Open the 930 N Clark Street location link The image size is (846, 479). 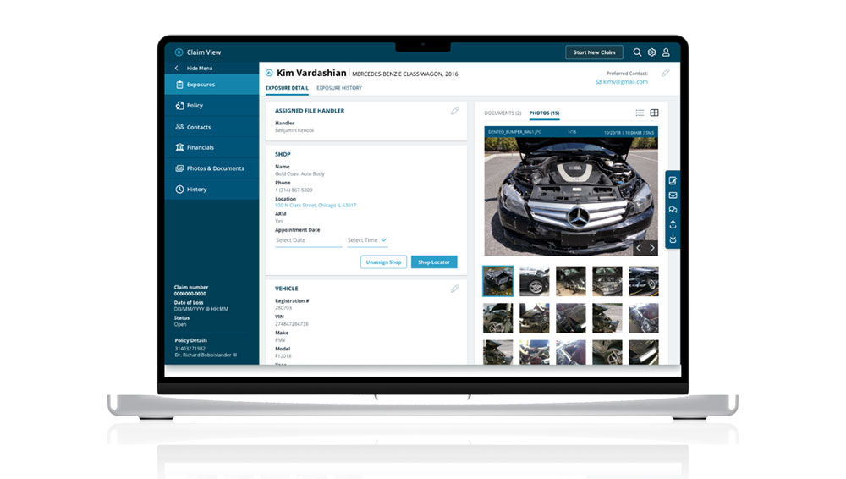(316, 205)
